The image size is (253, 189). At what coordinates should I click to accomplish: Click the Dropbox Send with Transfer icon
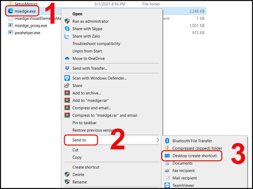[67, 68]
